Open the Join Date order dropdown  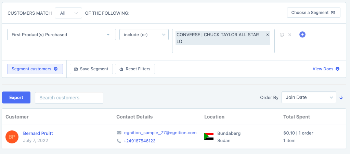point(309,97)
